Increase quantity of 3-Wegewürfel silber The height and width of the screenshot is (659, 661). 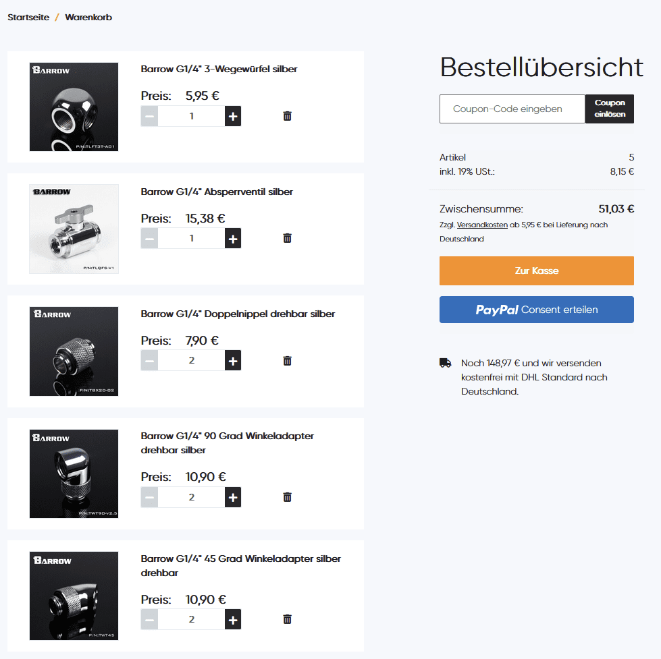(233, 116)
